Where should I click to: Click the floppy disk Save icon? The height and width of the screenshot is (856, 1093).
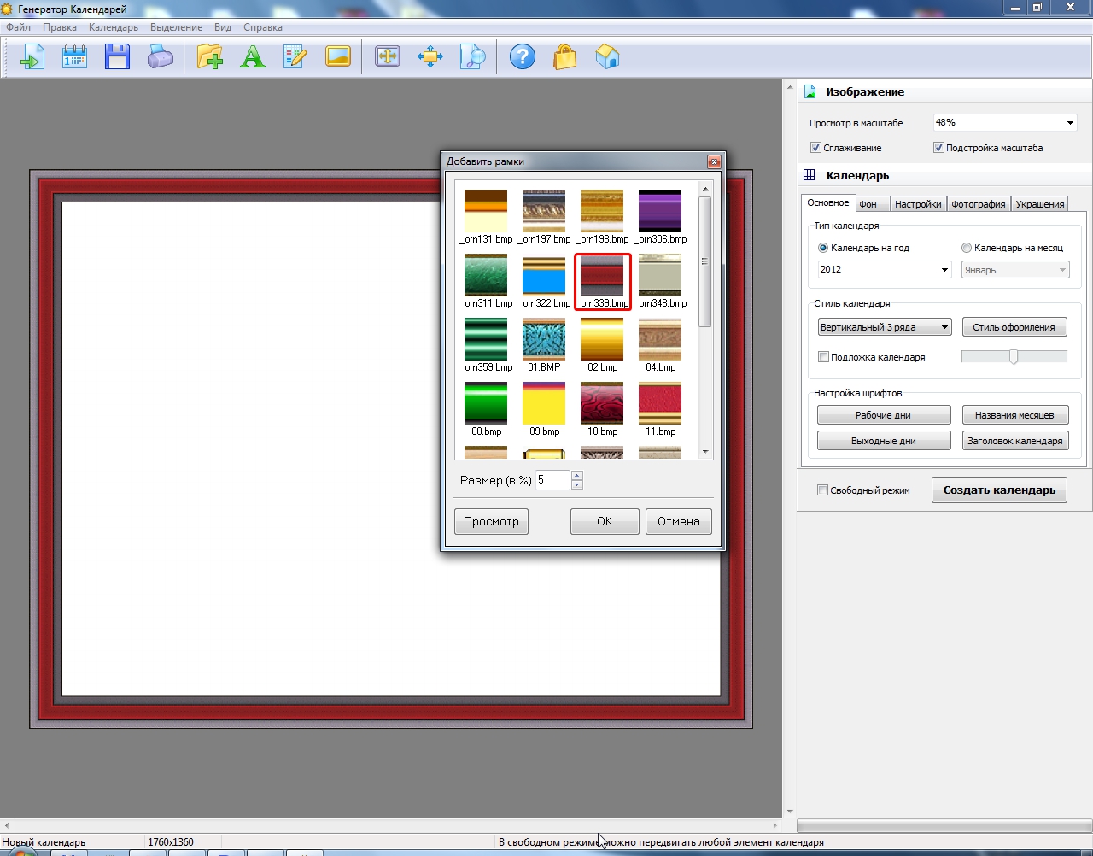[117, 57]
